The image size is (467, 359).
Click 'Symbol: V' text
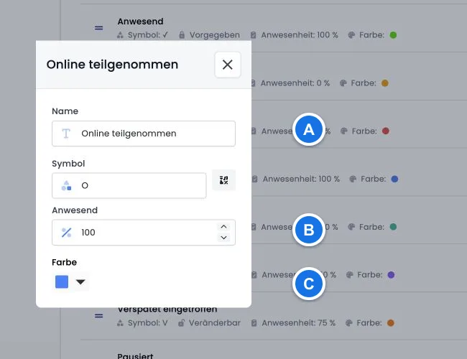[148, 323]
